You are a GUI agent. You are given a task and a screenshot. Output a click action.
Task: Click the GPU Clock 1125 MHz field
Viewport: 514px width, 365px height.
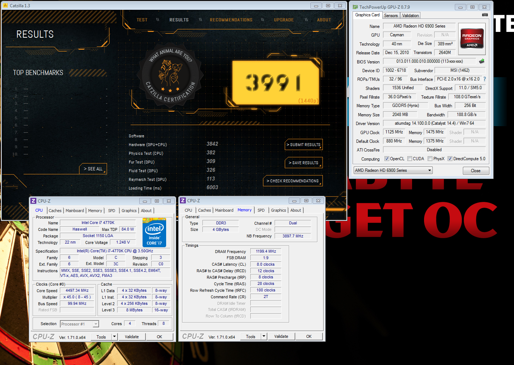tap(394, 132)
